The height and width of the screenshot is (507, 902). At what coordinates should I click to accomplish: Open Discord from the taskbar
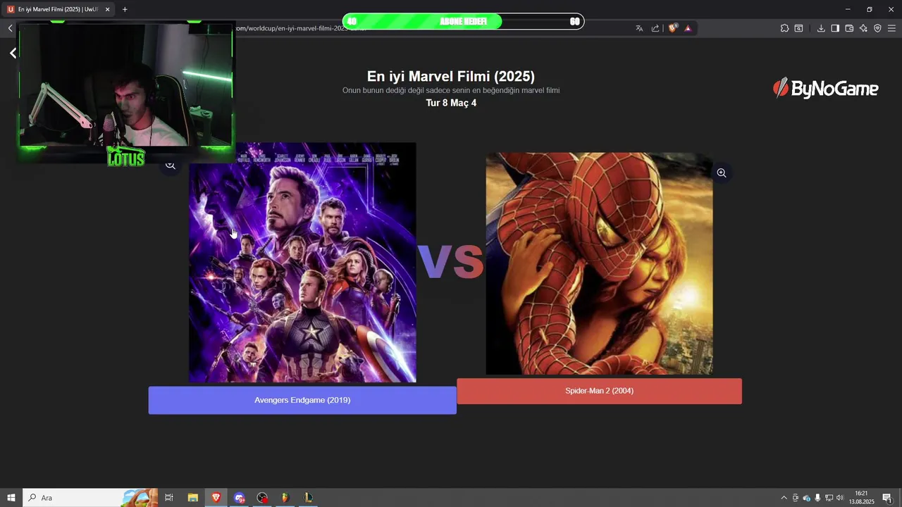[240, 498]
